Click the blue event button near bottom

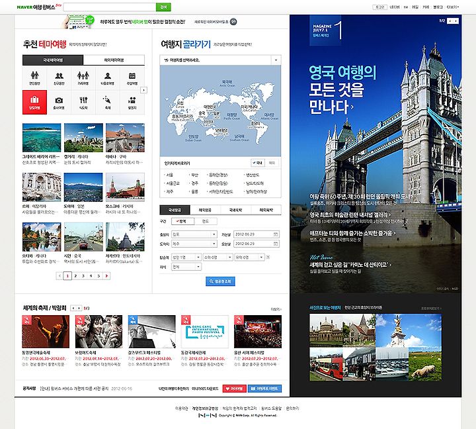(x=264, y=389)
